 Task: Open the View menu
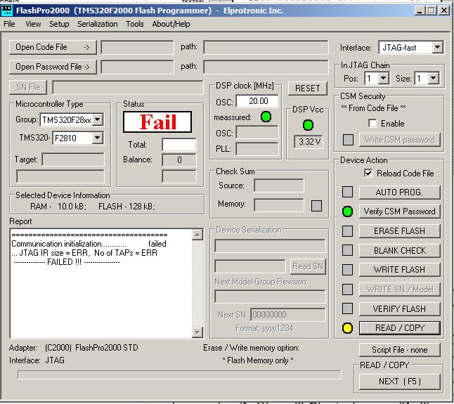tap(33, 24)
